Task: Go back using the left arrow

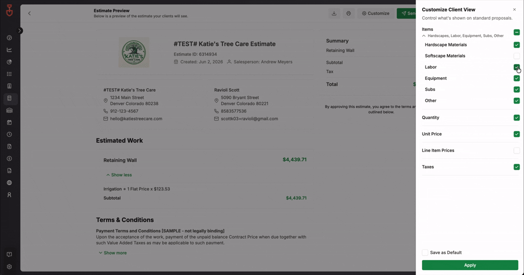Action: 30,14
